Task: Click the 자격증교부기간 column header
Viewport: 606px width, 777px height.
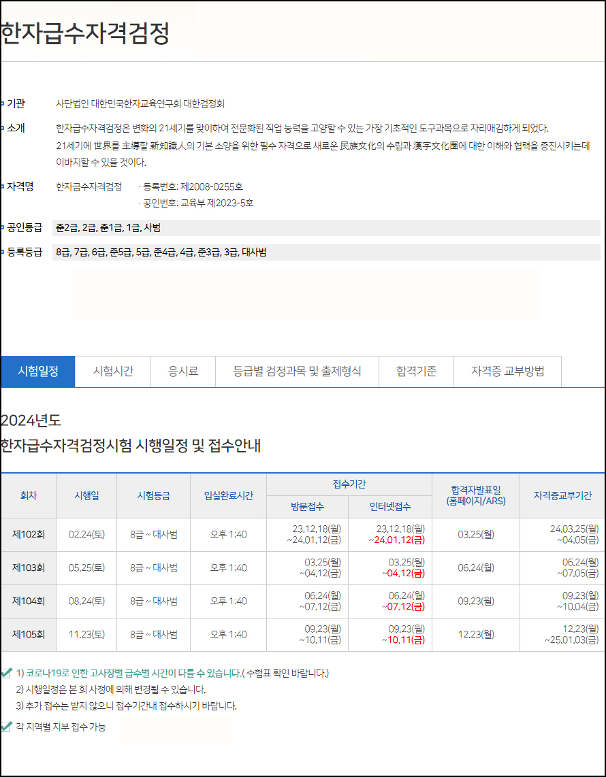Action: point(562,495)
